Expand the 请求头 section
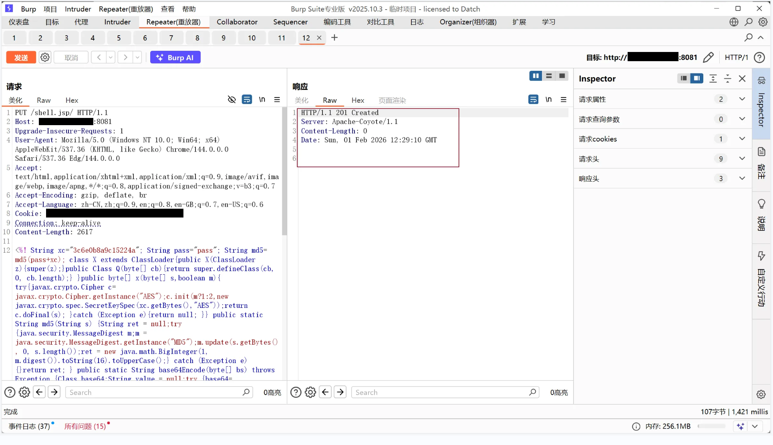Viewport: 773px width, 445px height. [x=742, y=159]
